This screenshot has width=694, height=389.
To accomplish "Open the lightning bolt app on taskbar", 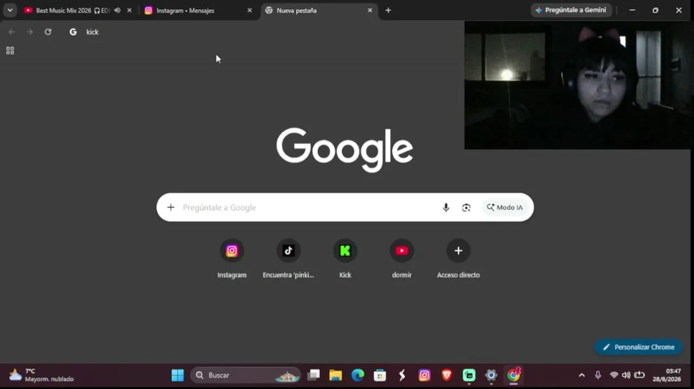I will pos(402,375).
